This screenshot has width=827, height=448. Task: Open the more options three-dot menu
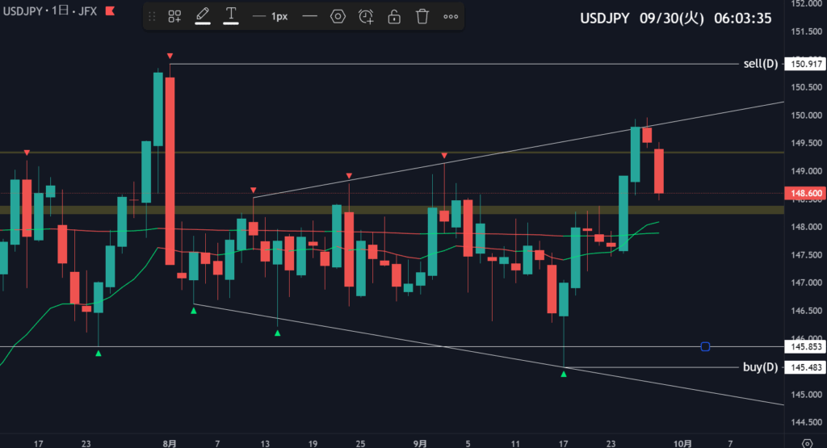pos(451,16)
